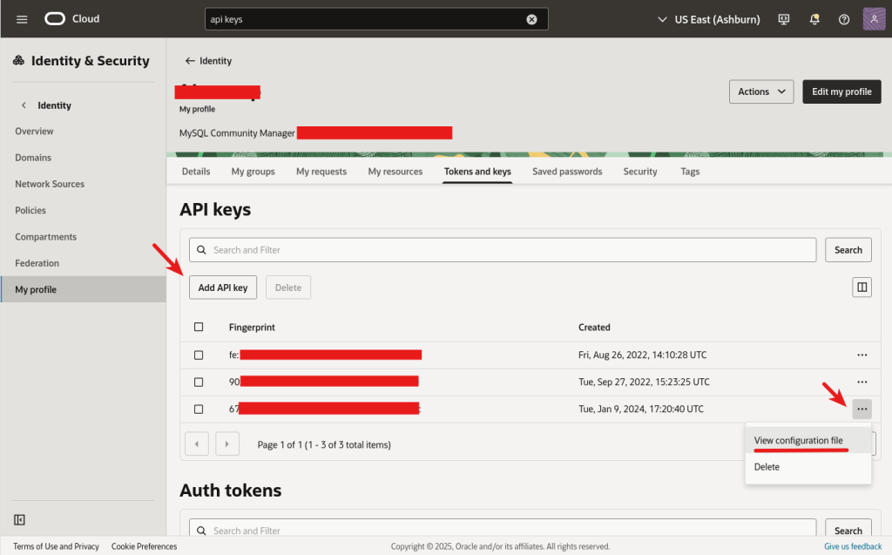The image size is (892, 555).
Task: Collapse the sidebar panel icon
Action: [x=20, y=520]
